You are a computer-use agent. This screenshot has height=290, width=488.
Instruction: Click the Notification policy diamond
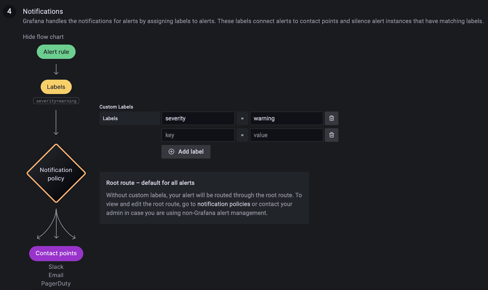point(56,174)
